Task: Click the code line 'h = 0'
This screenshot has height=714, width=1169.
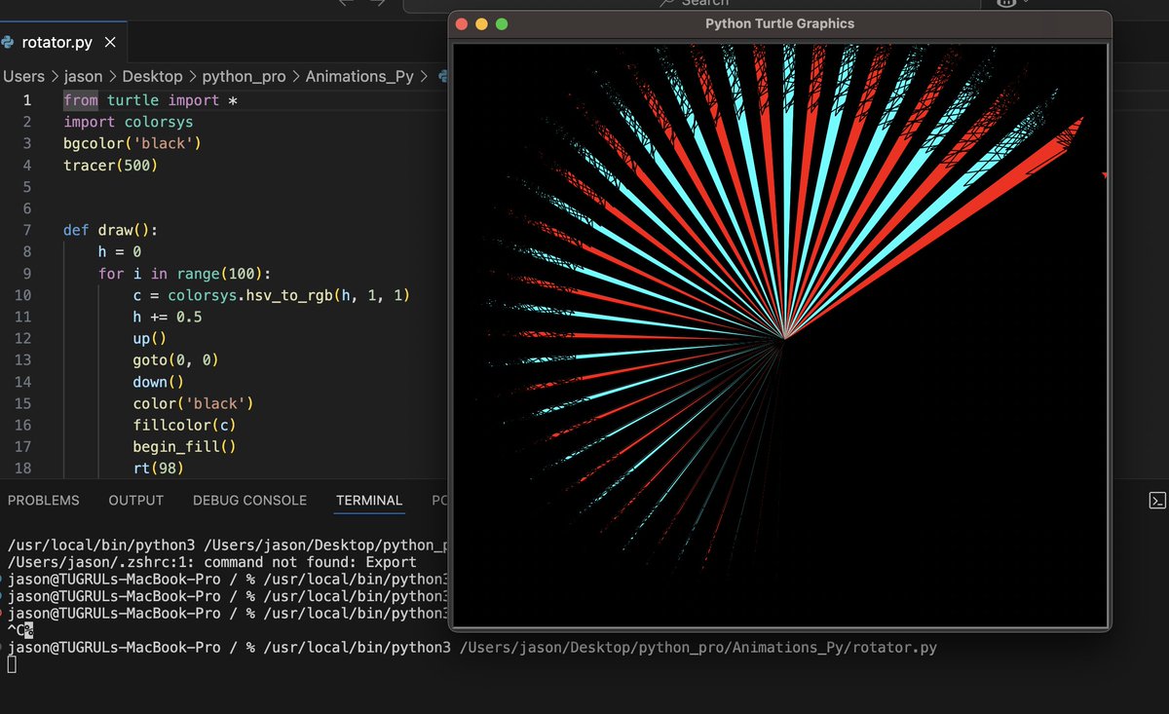Action: click(x=120, y=252)
